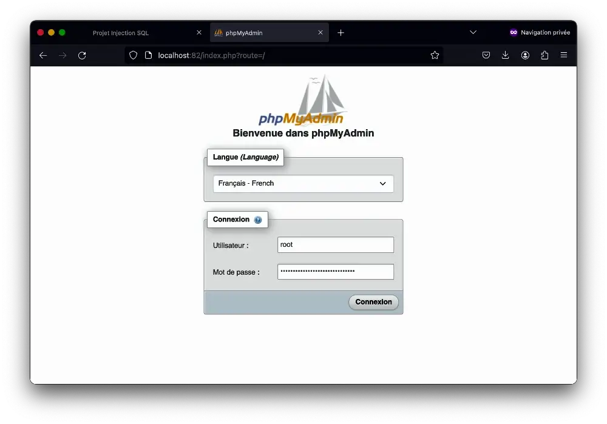Open the Connexion help question icon
The width and height of the screenshot is (607, 424).
coord(258,220)
